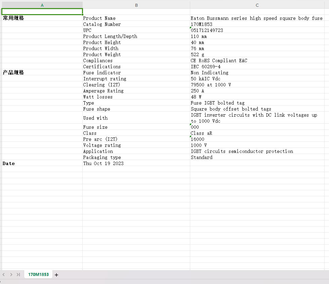Jump to last sheet arrow
Viewport: 329px width, 284px height.
(18, 275)
